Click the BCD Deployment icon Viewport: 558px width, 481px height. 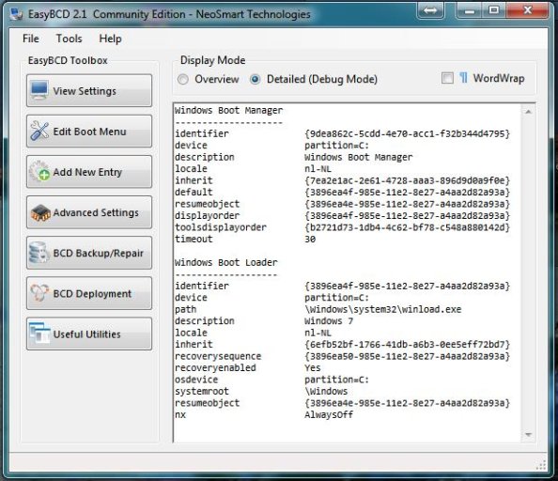(x=39, y=293)
